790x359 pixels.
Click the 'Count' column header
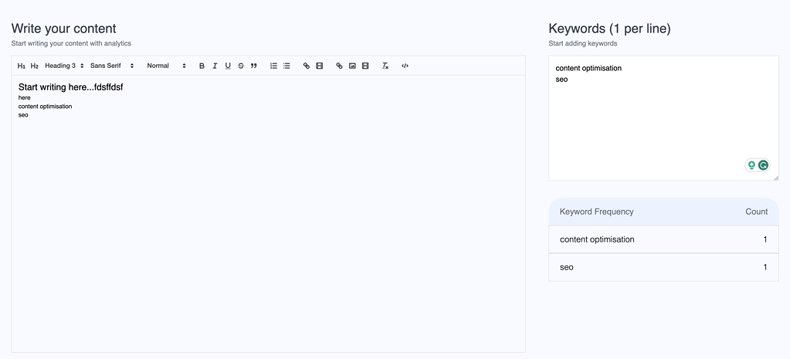click(x=757, y=212)
